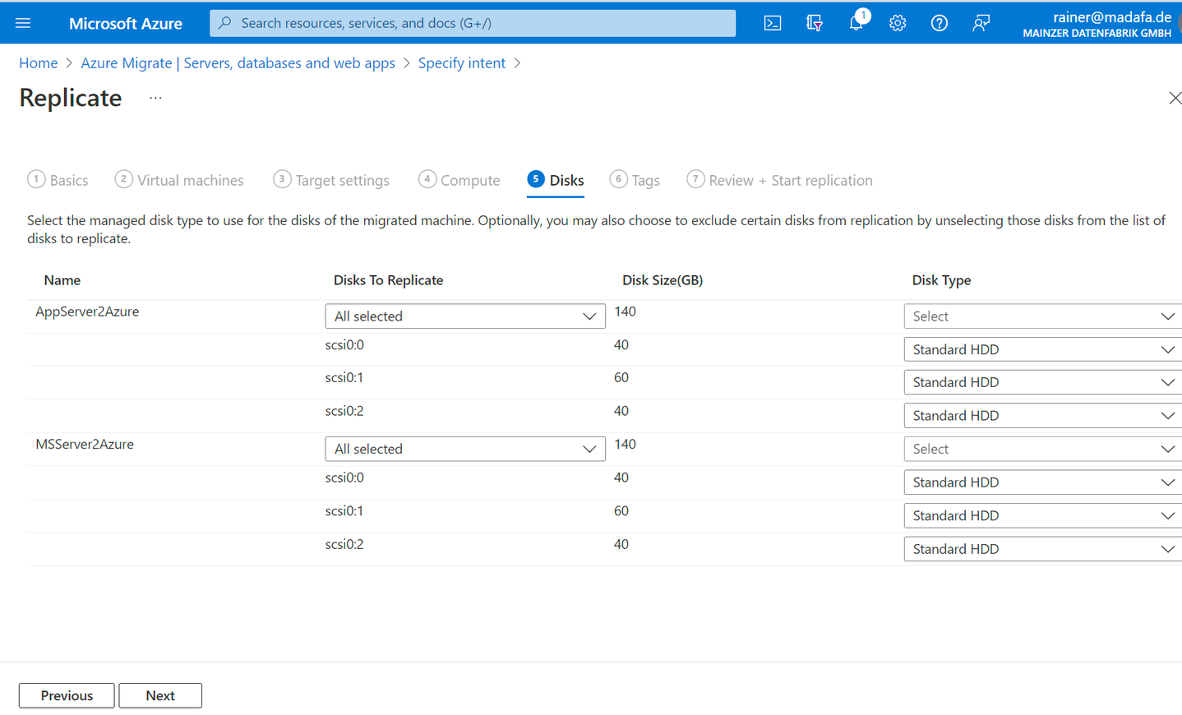Image resolution: width=1182 pixels, height=715 pixels.
Task: Click the Disk Size(GB) column header
Action: [x=663, y=280]
